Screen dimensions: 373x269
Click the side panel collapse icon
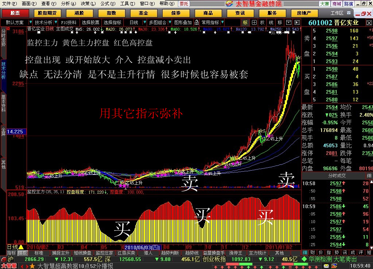click(x=297, y=23)
